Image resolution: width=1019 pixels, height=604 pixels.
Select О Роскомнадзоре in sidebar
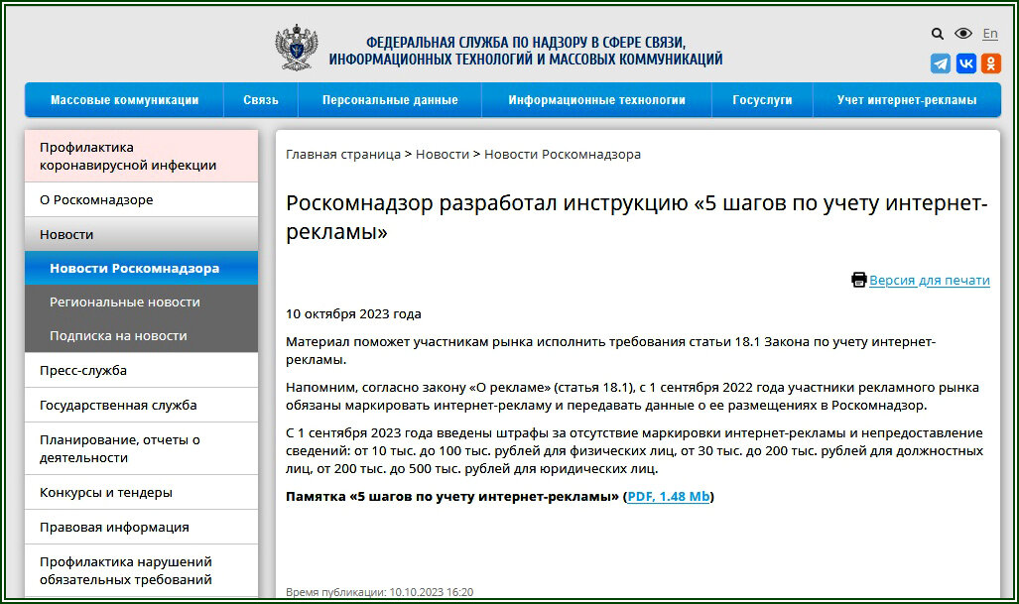pyautogui.click(x=141, y=200)
